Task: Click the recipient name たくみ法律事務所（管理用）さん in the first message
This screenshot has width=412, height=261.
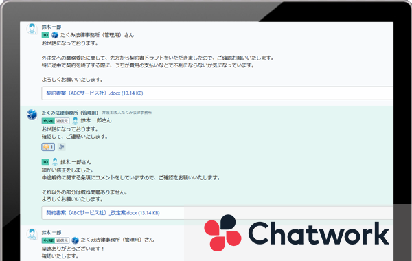Action: (98, 35)
